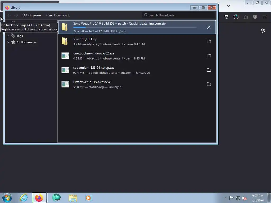Go back one page in Library
The image size is (271, 203).
[x=9, y=15]
